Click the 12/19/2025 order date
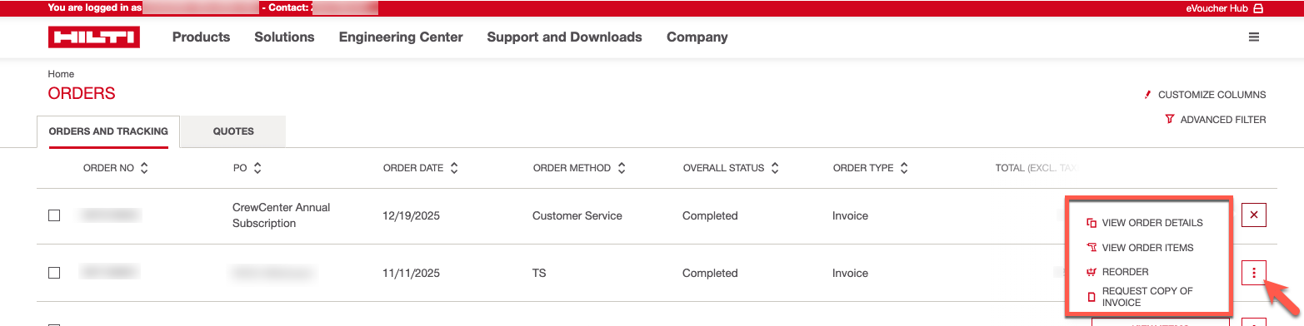 tap(411, 216)
